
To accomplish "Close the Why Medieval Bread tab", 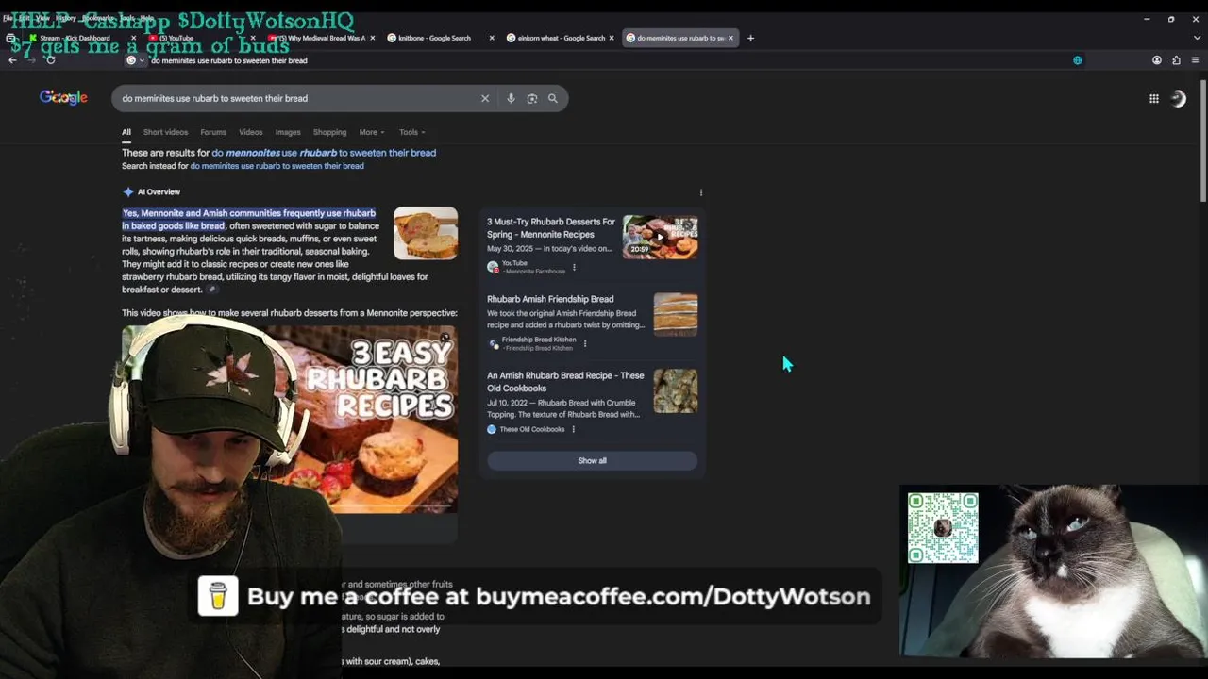I will [372, 38].
